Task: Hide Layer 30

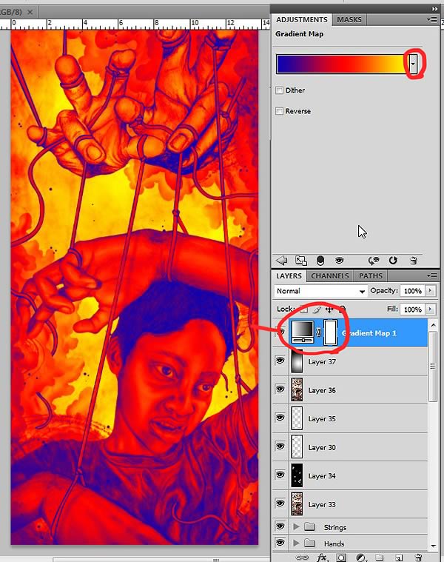Action: (280, 446)
